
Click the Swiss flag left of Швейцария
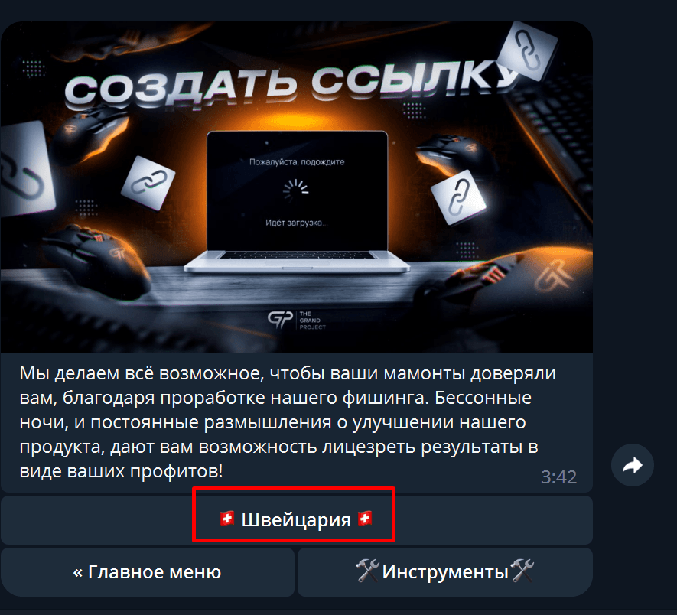(227, 519)
